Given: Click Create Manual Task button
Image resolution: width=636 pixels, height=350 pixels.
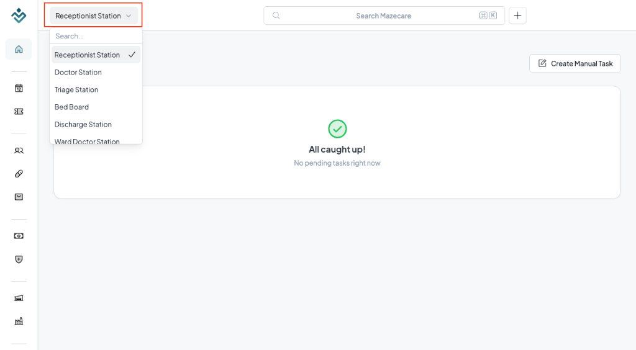Looking at the screenshot, I should pos(575,63).
